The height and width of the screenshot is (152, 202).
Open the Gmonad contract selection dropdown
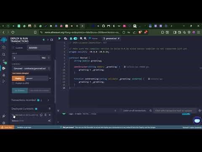31,68
